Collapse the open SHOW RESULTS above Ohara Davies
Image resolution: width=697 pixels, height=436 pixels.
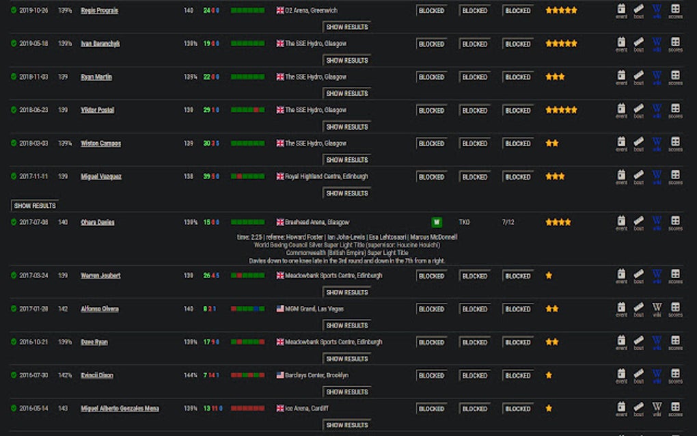(x=36, y=205)
